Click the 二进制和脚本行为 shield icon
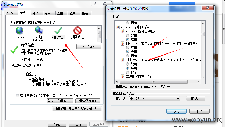The height and width of the screenshot is (127, 225). click(123, 76)
